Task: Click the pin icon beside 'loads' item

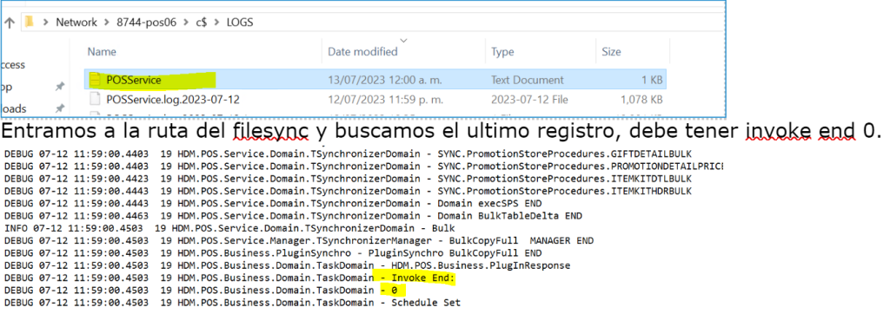Action: coord(60,108)
